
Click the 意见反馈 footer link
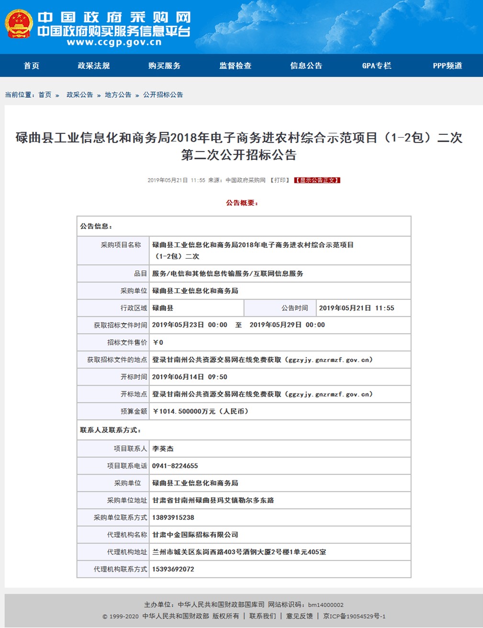point(300,616)
